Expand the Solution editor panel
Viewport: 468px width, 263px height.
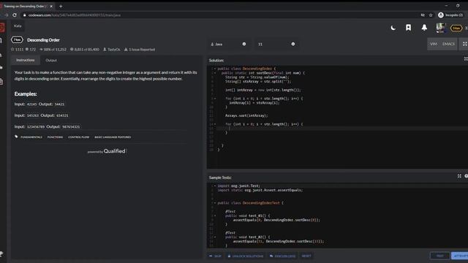466,59
